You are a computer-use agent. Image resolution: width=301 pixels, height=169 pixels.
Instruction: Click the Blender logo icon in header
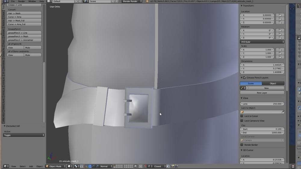(x=147, y=1)
